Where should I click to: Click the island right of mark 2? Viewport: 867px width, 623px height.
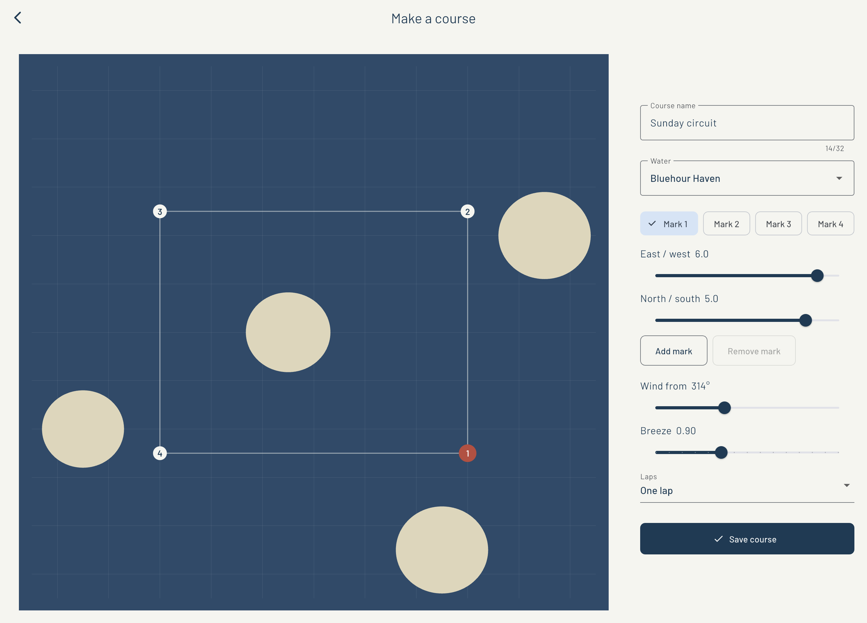coord(544,236)
